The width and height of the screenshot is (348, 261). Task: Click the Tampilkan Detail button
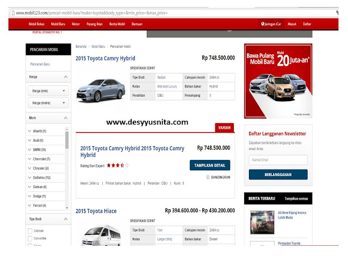tap(210, 165)
